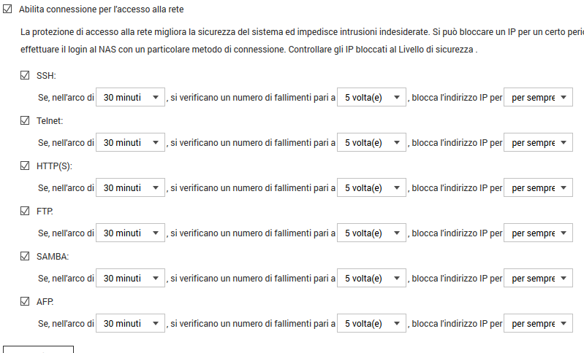This screenshot has height=353, width=584.
Task: Open the Telnet 30 minuti dropdown
Action: (131, 143)
